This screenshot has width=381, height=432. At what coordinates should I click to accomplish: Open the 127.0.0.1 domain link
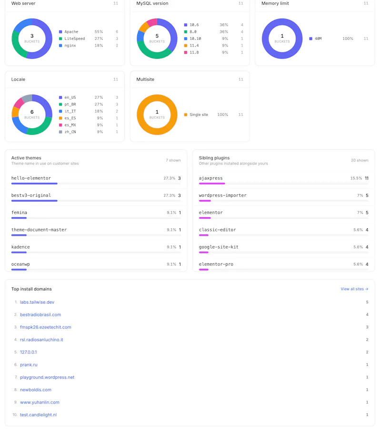click(28, 352)
